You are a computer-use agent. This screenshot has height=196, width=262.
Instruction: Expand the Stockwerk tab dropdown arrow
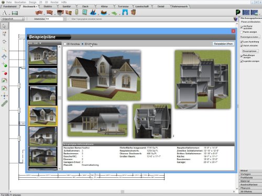(x=36, y=7)
